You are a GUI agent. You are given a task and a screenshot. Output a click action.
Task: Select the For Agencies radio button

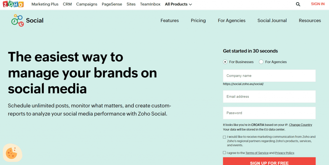tap(261, 62)
